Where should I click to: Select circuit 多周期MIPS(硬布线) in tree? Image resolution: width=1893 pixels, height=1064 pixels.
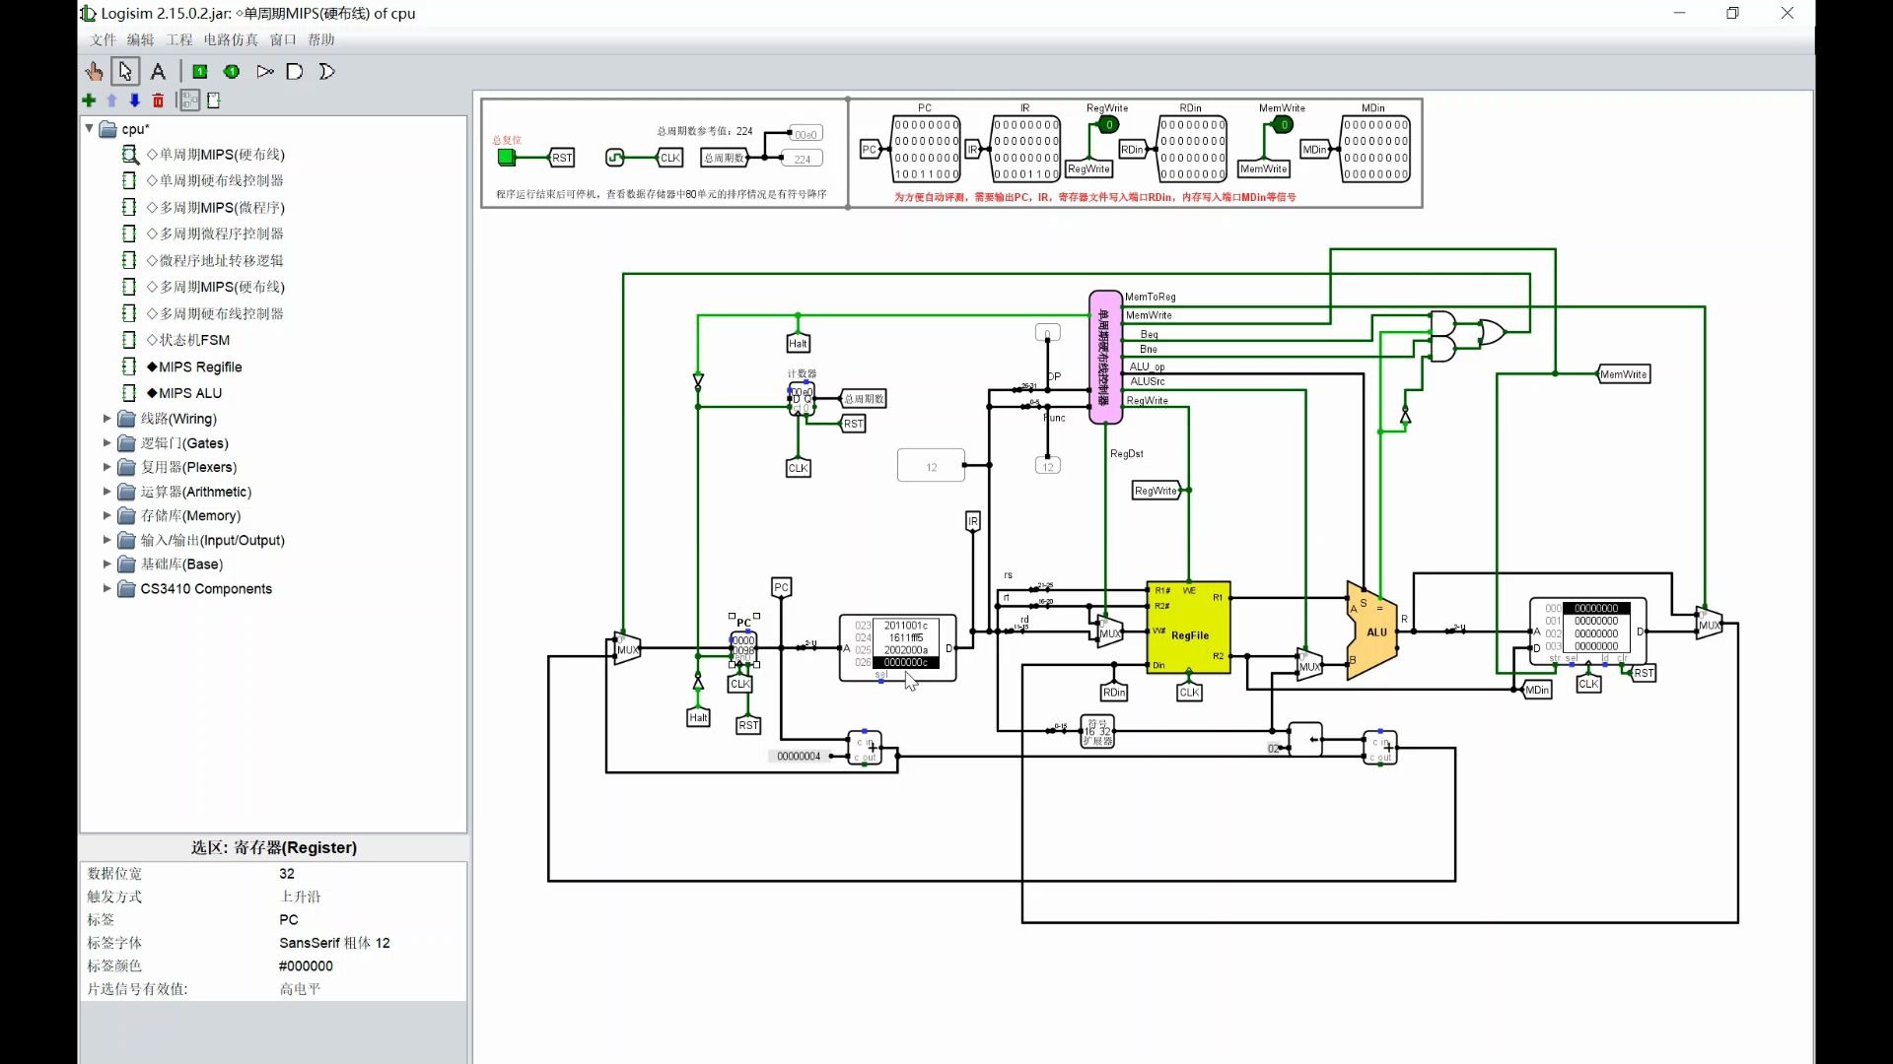(x=216, y=287)
